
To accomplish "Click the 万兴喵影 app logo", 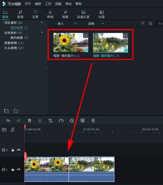I will [4, 4].
